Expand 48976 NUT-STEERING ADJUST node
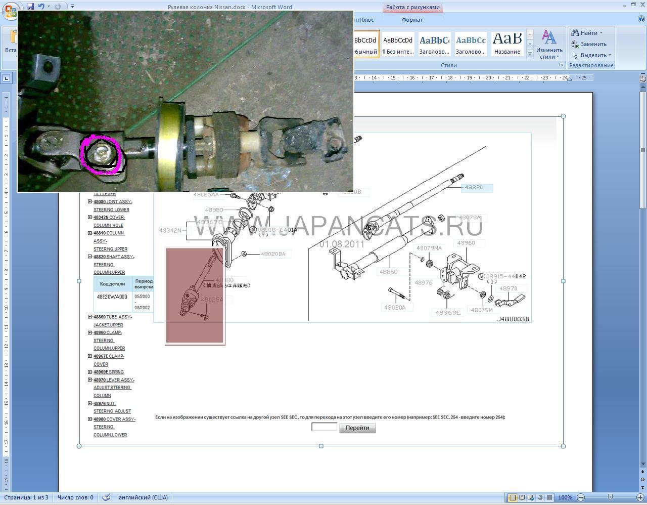Screen dimensions: 647x505 pyautogui.click(x=90, y=403)
